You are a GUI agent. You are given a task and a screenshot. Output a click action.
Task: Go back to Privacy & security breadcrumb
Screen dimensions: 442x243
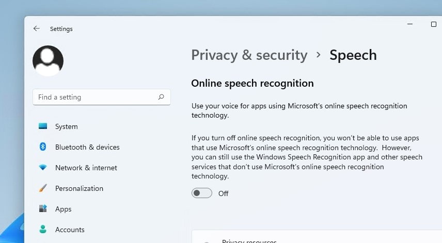point(249,55)
